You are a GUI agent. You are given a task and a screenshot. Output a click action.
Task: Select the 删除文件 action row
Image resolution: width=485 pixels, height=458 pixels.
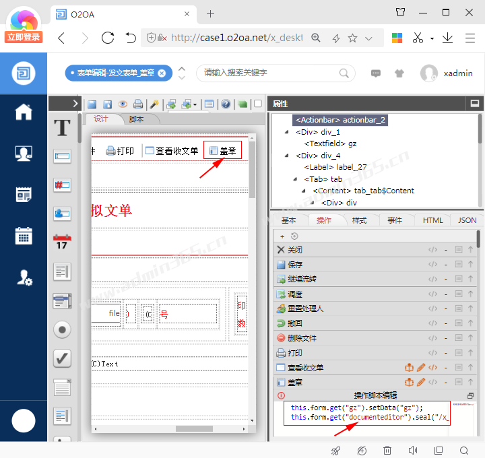click(375, 338)
